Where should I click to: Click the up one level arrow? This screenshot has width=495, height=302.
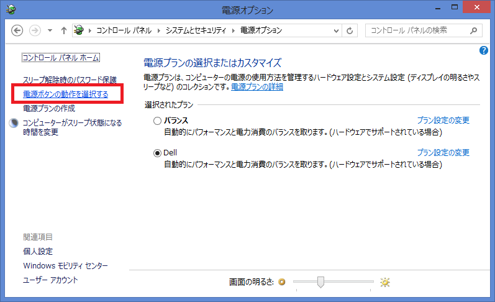click(x=64, y=30)
